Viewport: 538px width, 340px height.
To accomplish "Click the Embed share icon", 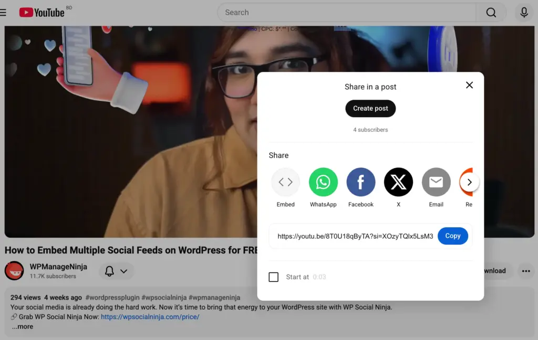I will [285, 182].
